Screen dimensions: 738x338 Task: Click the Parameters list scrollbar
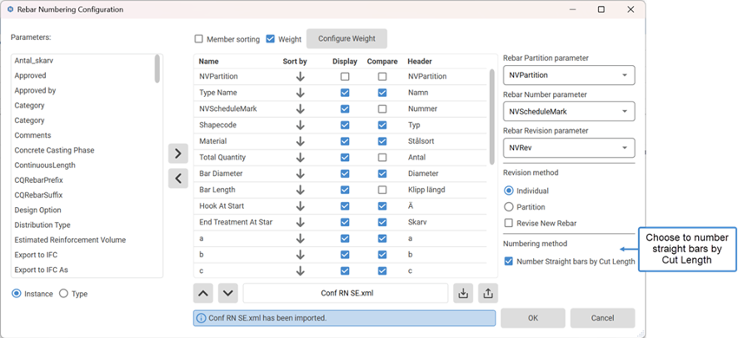157,68
